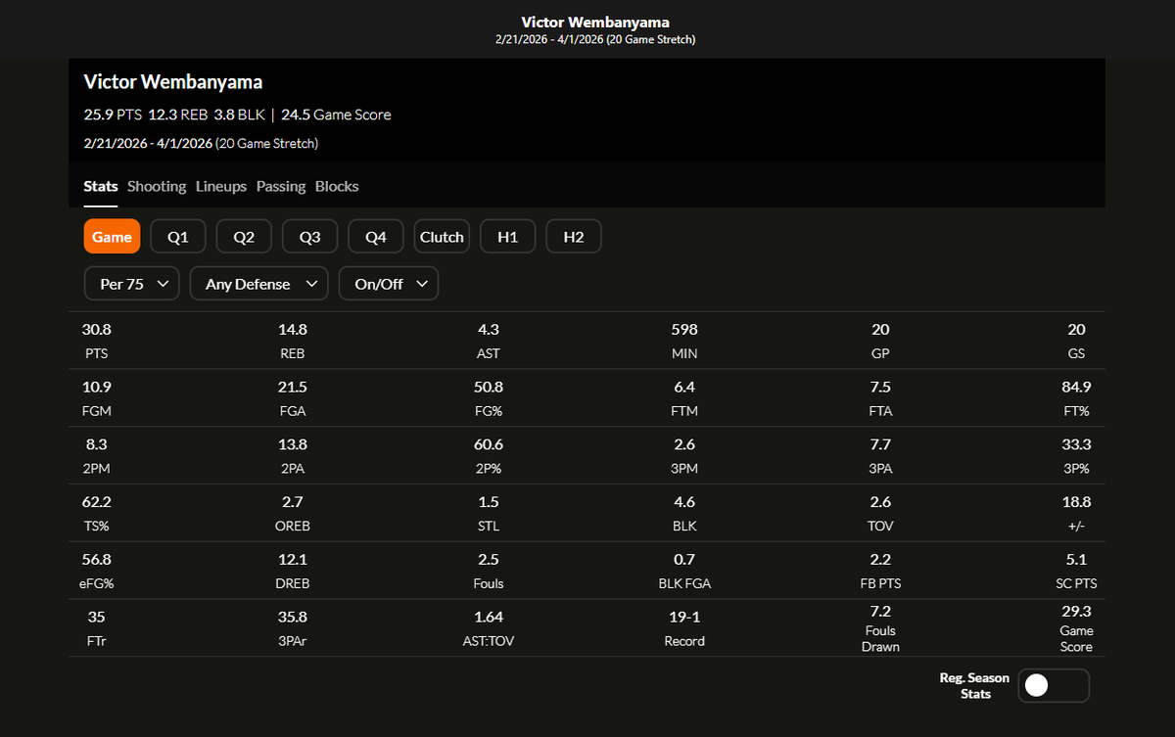Select the Game split button
Screen dimensions: 1175x737
pos(113,237)
